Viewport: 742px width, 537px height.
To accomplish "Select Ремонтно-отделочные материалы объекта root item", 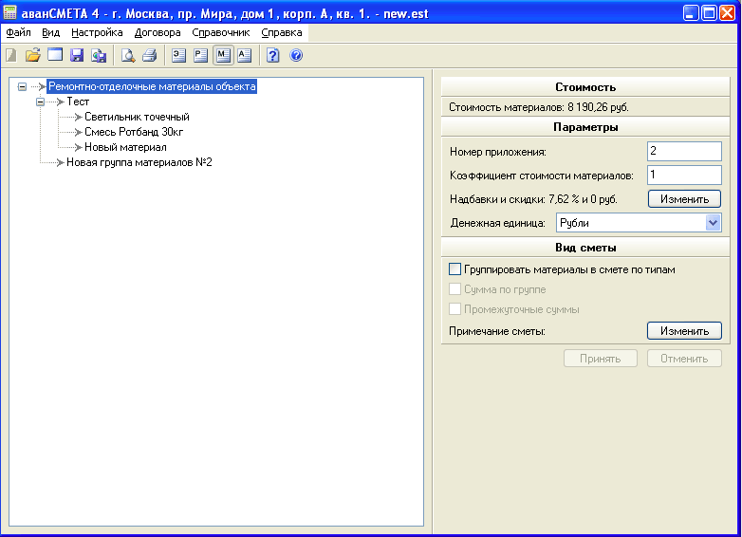I will point(152,86).
